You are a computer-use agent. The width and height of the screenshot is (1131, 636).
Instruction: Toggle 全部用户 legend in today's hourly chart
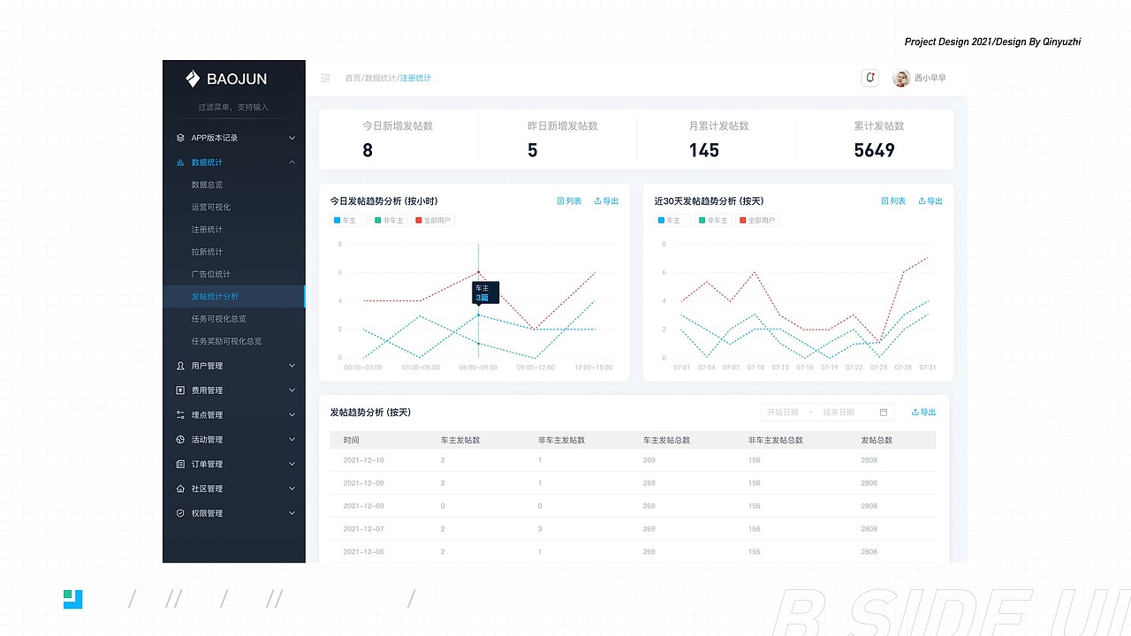point(433,220)
